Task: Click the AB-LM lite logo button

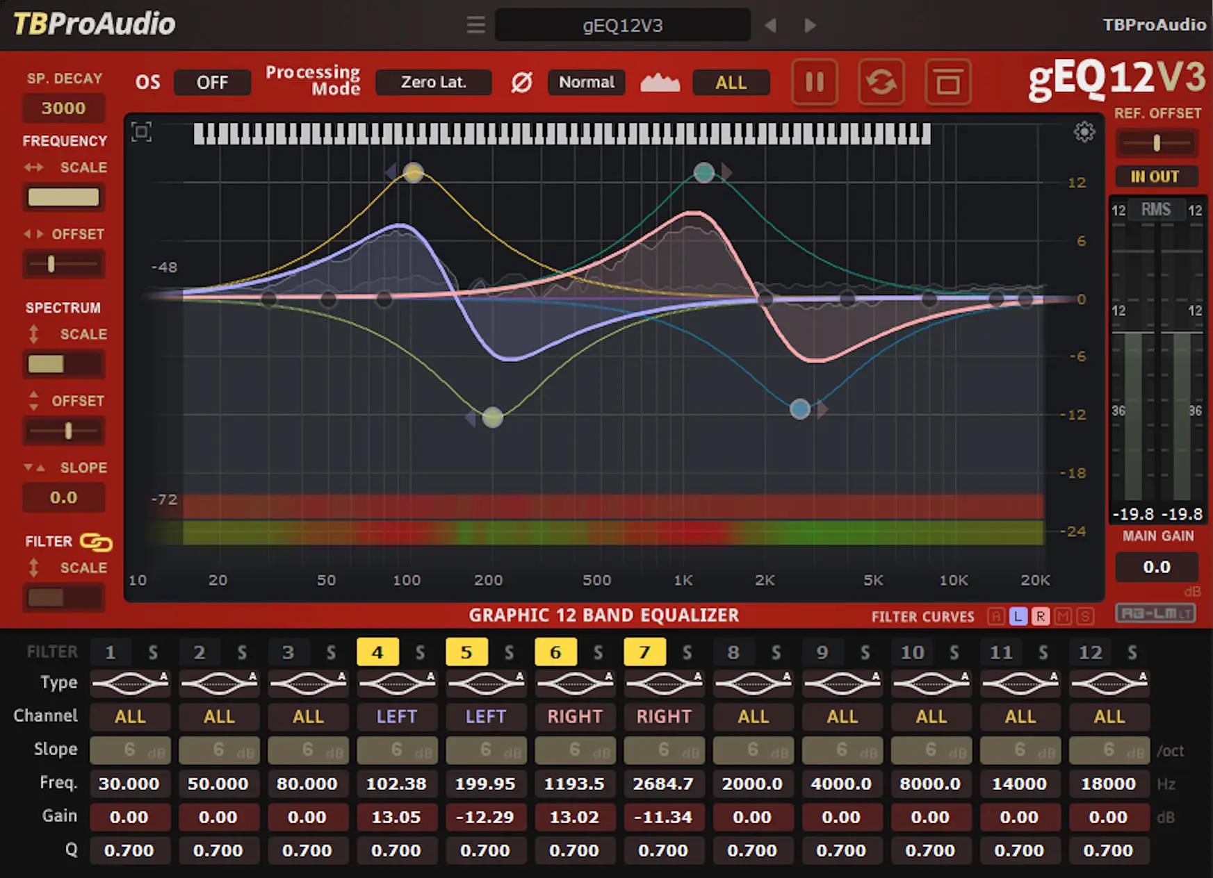Action: (1156, 613)
